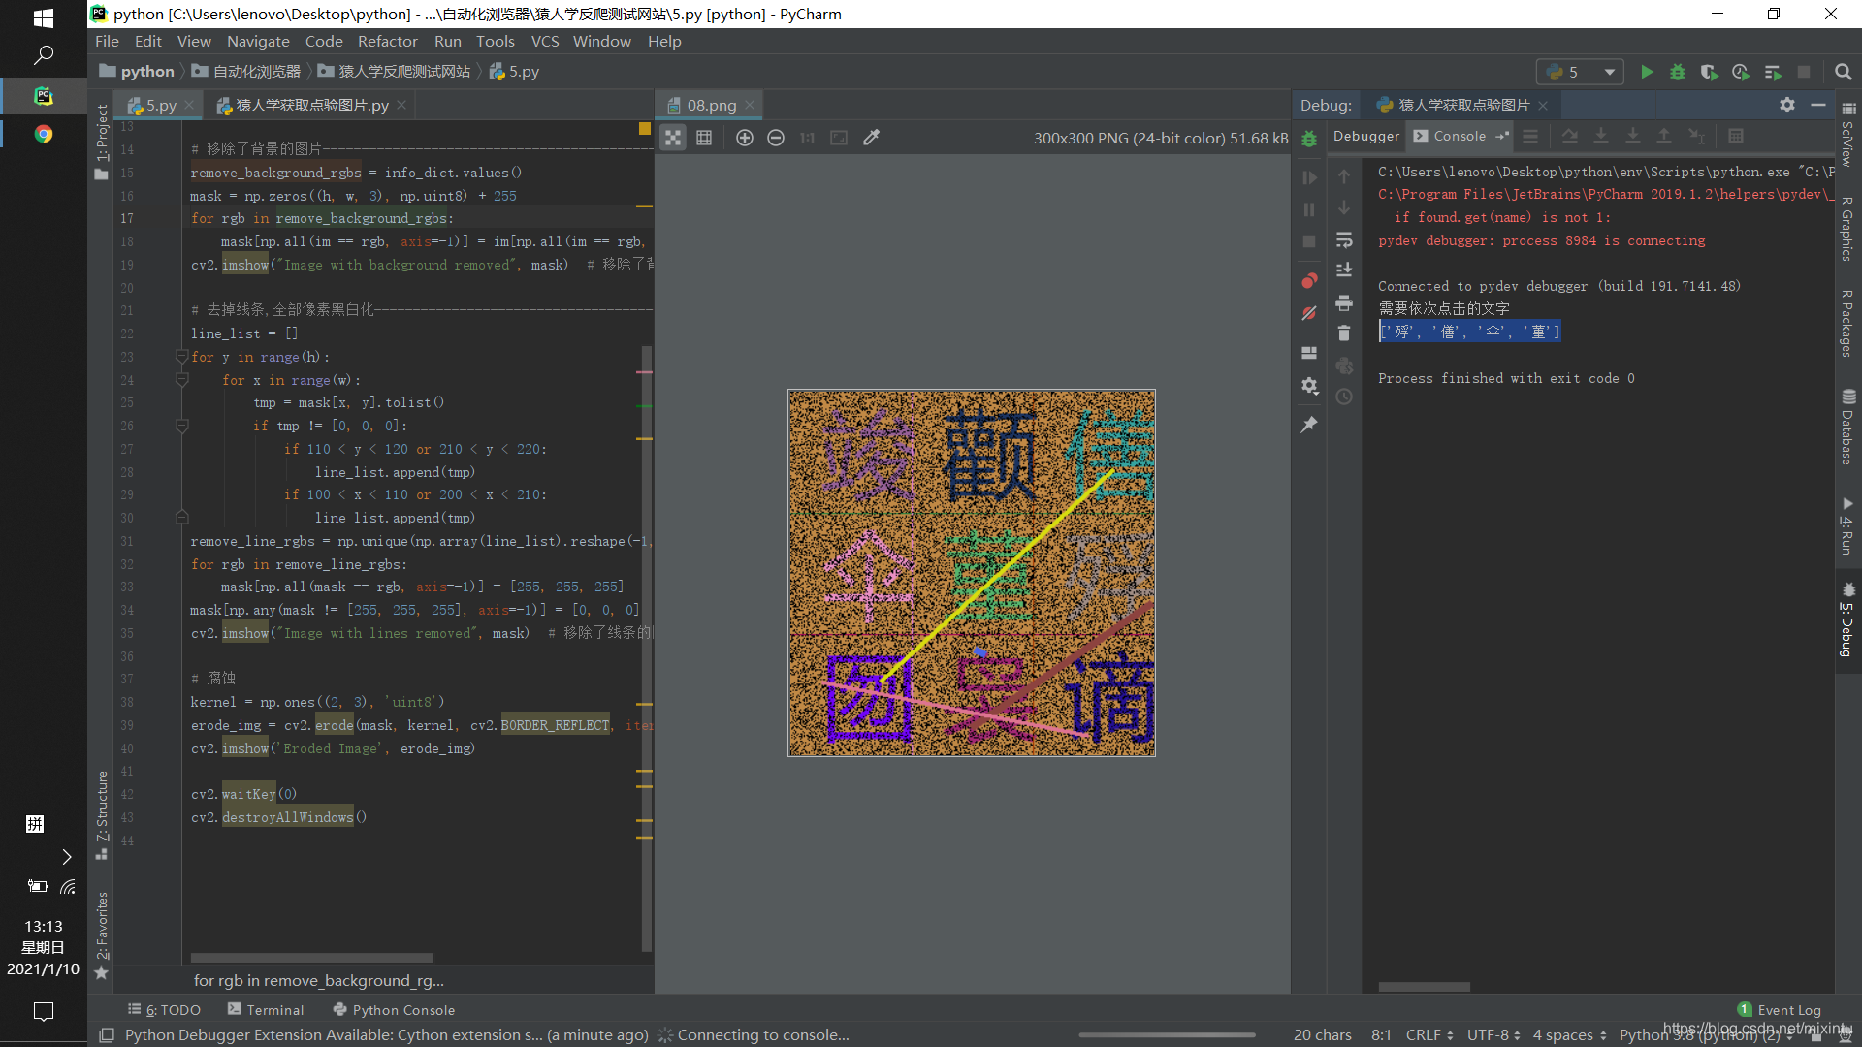Open the Refactor menu
The image size is (1862, 1047).
[x=387, y=41]
